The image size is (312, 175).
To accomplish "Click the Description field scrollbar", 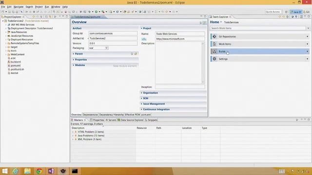I will point(203,63).
